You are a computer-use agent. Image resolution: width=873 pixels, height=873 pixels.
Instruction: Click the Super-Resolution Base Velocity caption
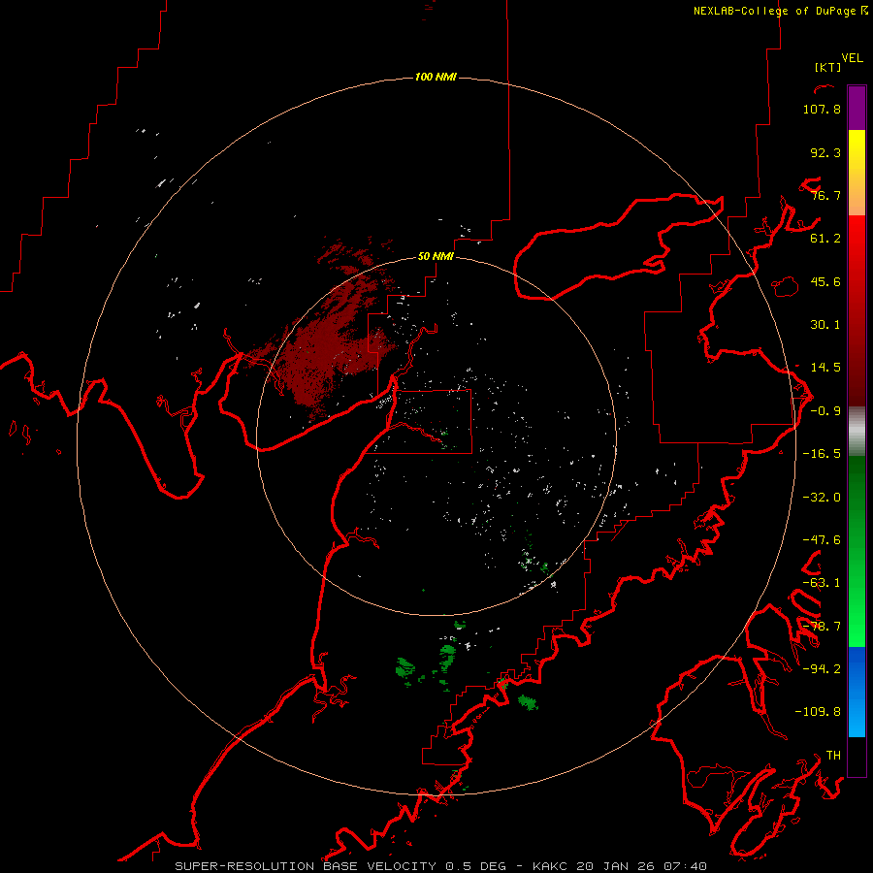[440, 866]
